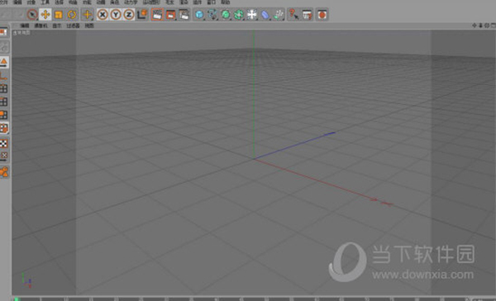Select the Live Selection tool
This screenshot has height=301, width=496.
(x=31, y=15)
